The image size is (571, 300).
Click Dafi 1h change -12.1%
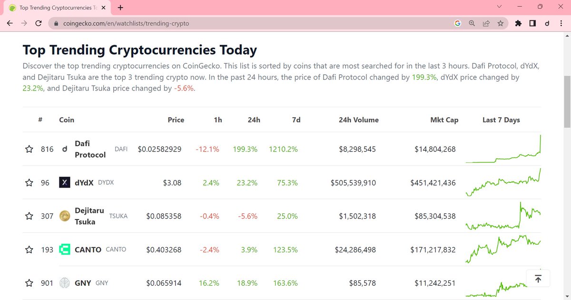[207, 149]
